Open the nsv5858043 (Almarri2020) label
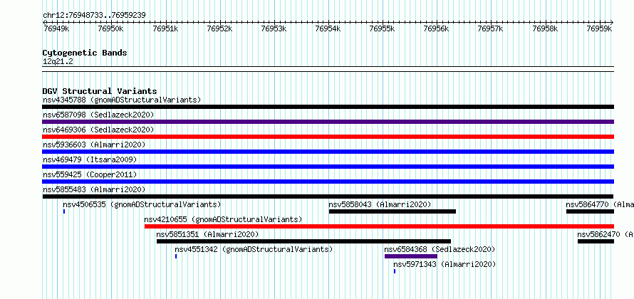Image resolution: width=634 pixels, height=299 pixels. pyautogui.click(x=380, y=204)
